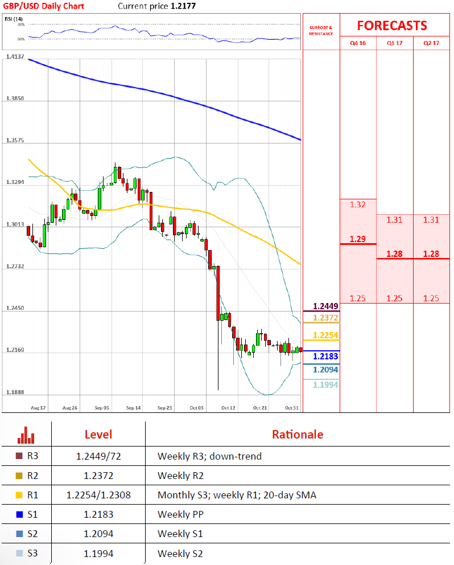Click the S2 steel blue color swatch
Image resolution: width=454 pixels, height=565 pixels.
coord(19,534)
